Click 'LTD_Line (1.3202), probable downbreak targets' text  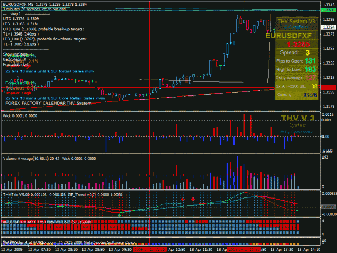tap(45, 39)
